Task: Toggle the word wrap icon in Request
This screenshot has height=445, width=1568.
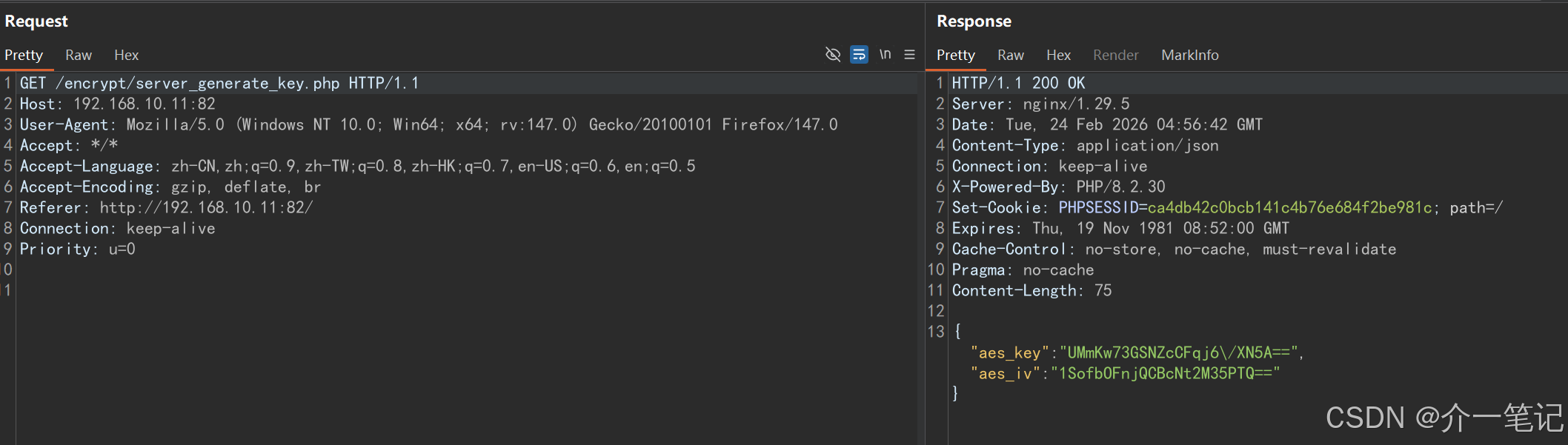Action: tap(859, 54)
